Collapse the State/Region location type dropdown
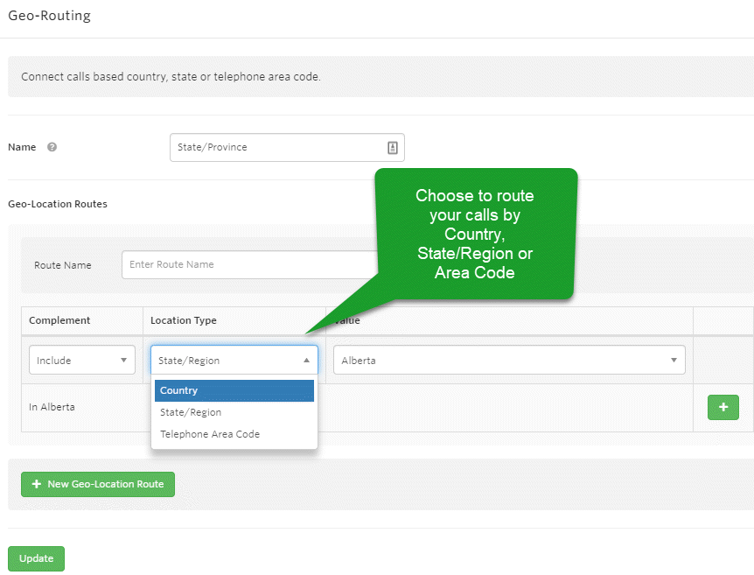The image size is (754, 575). (x=234, y=360)
